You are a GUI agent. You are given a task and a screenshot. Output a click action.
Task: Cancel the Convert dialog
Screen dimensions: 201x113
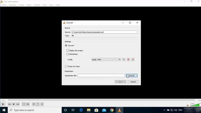tap(133, 82)
